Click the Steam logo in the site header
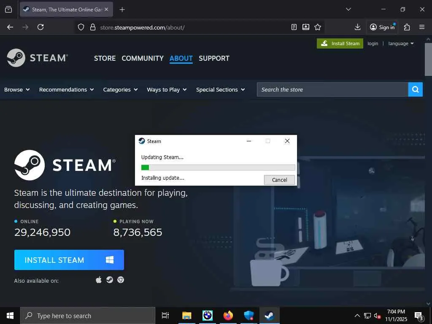This screenshot has width=432, height=324. point(38,58)
